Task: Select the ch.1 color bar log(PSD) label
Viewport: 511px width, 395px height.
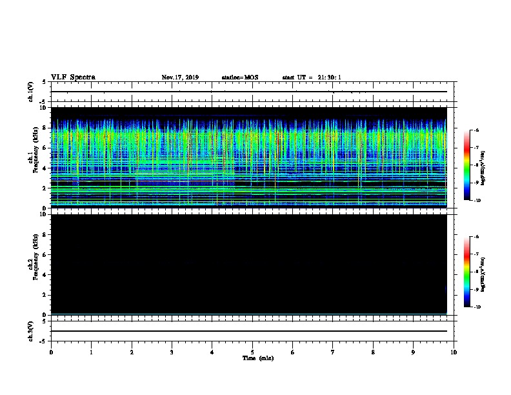Action: 483,168
